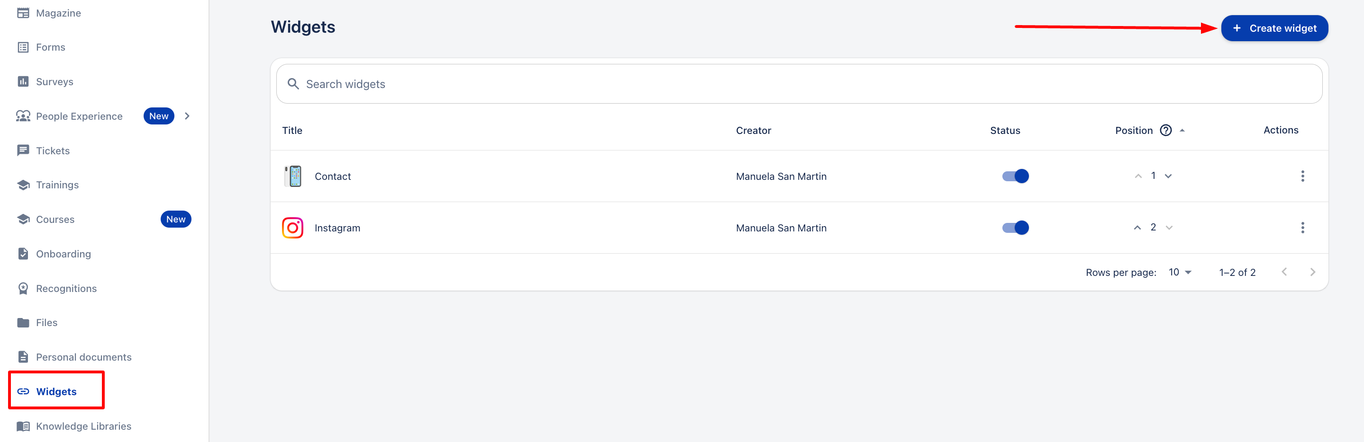The width and height of the screenshot is (1364, 442).
Task: Click the Create widget button
Action: pyautogui.click(x=1274, y=28)
